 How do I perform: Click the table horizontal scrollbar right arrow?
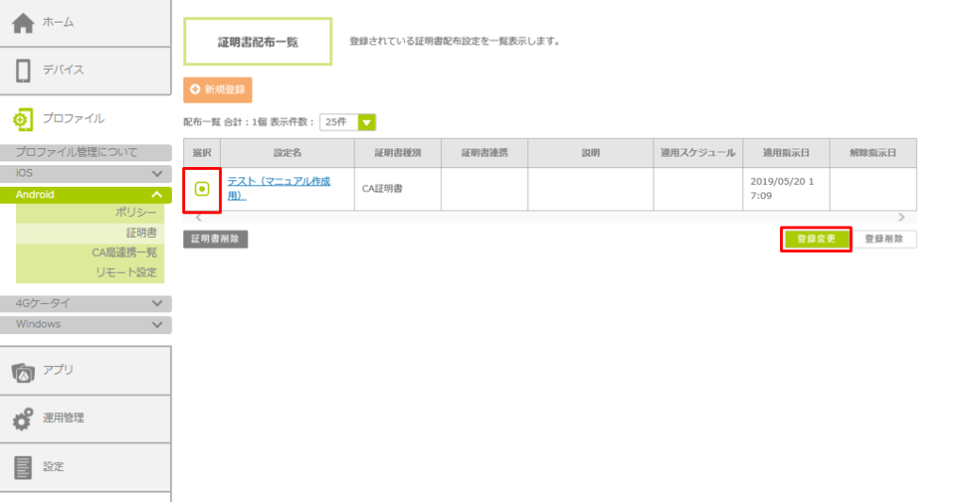tap(901, 217)
